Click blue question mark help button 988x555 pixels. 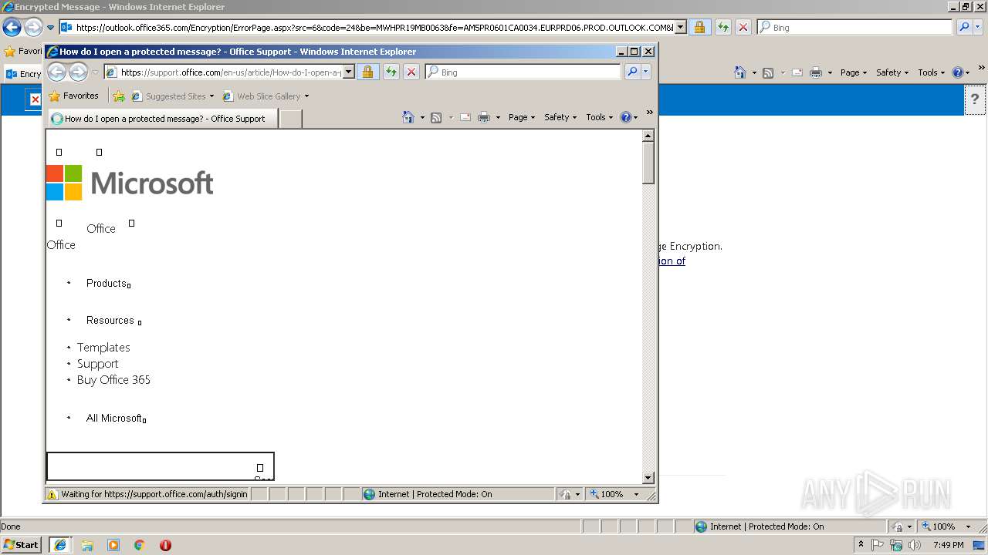pyautogui.click(x=975, y=99)
